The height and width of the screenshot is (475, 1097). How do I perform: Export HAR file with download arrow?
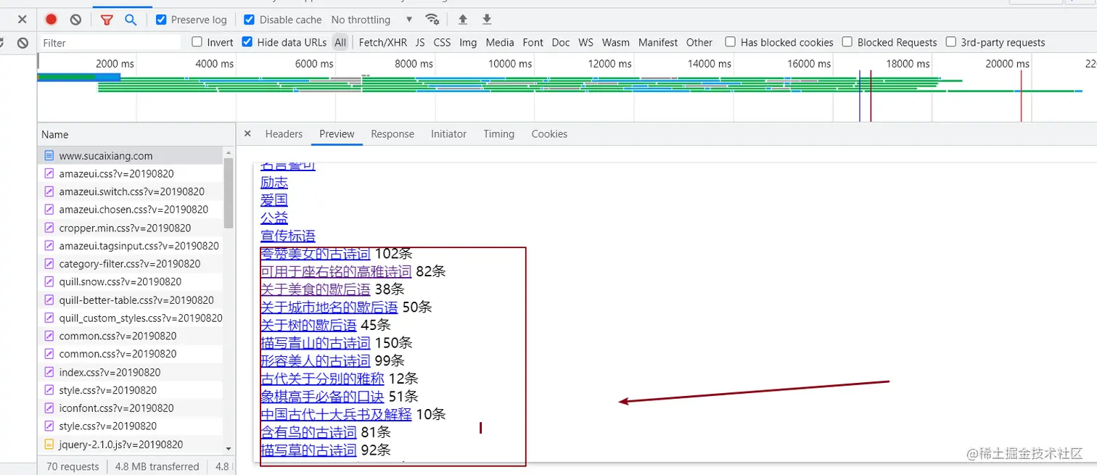(x=487, y=20)
